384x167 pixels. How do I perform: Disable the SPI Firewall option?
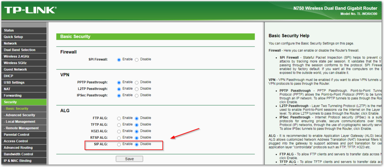(x=137, y=60)
